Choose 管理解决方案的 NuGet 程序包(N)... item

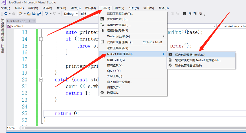(x=201, y=60)
